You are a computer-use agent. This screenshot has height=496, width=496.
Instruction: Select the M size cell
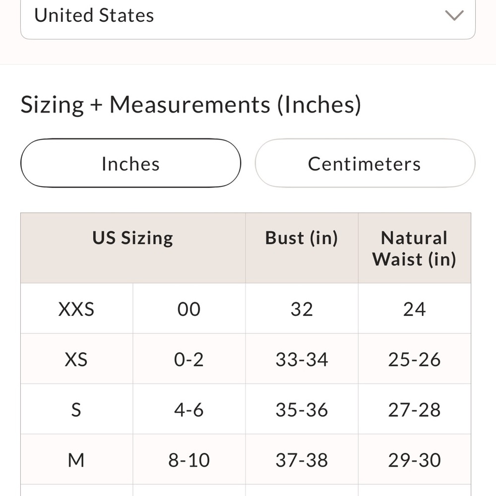pos(76,459)
